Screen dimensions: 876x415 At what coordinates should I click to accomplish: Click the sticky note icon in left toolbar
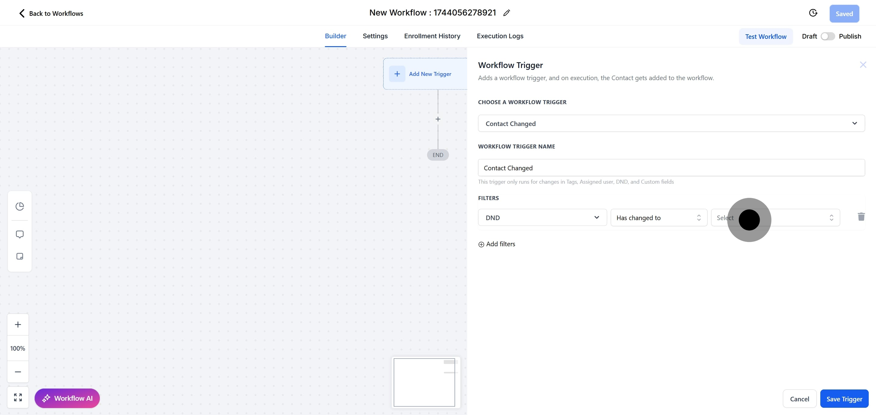click(x=20, y=256)
